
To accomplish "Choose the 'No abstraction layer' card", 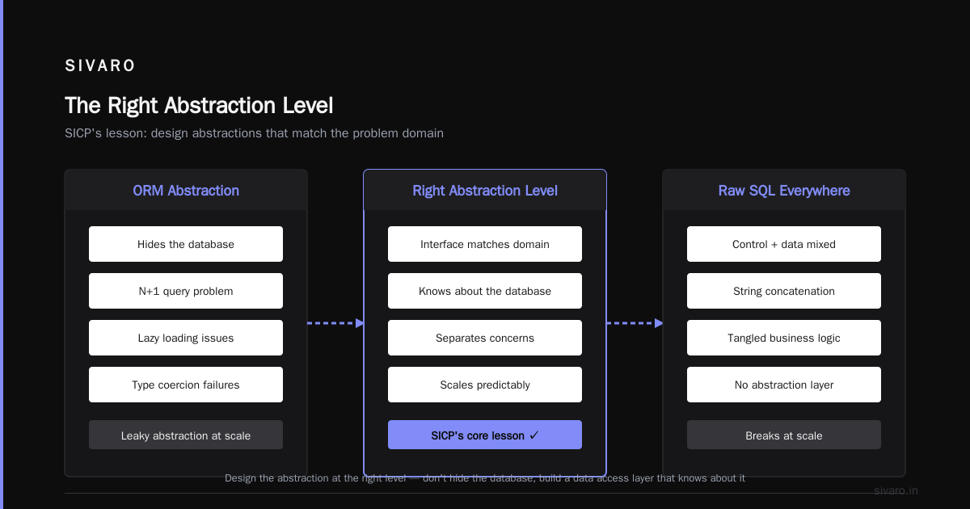I will [x=784, y=385].
